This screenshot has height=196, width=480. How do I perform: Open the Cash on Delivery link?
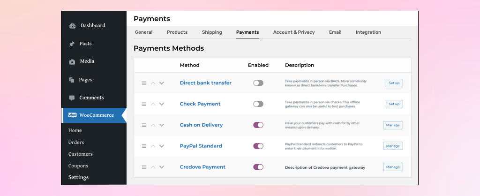[x=201, y=125]
